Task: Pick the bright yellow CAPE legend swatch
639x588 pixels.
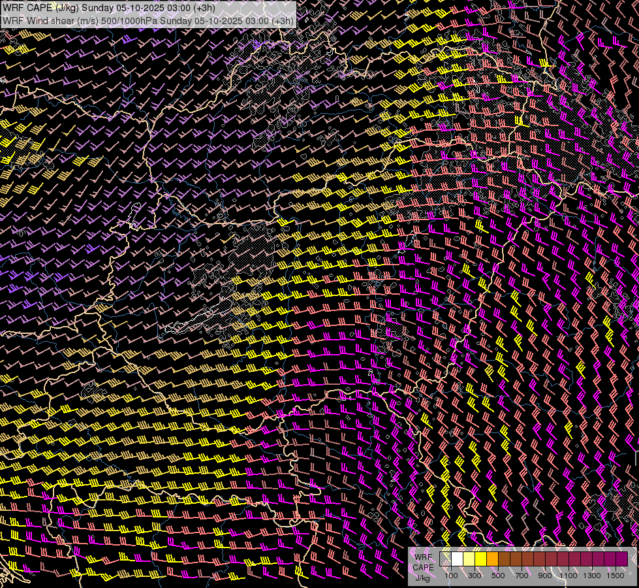Action: pos(481,559)
